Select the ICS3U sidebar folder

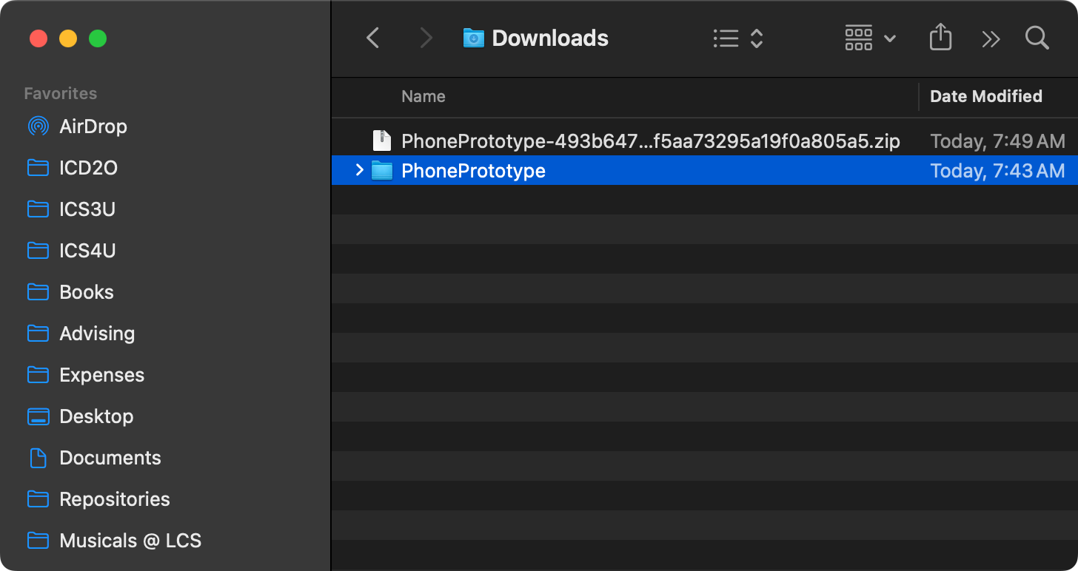[87, 209]
